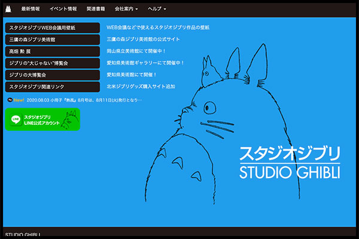
Task: Open スタジオジブリWEB会議用壁紙 button
Action: [53, 27]
